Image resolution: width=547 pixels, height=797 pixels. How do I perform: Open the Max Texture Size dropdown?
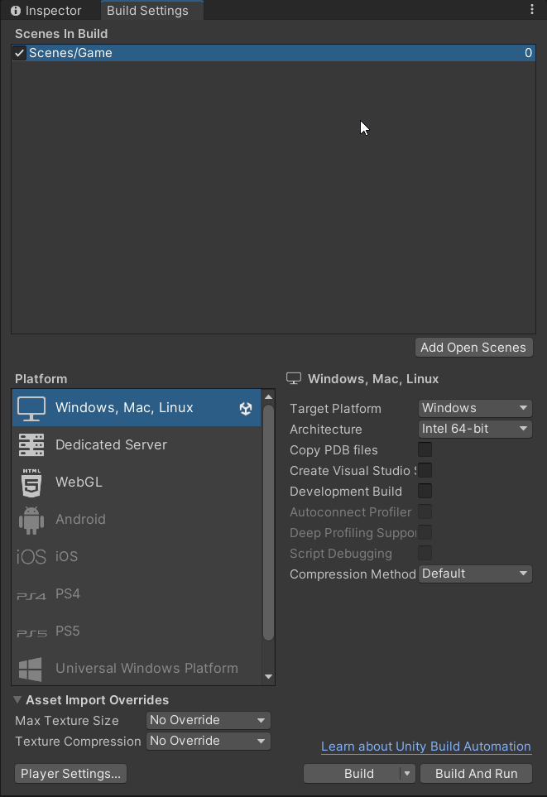[x=208, y=720]
